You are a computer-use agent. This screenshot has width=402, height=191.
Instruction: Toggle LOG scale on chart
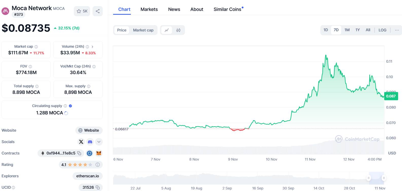pos(382,30)
